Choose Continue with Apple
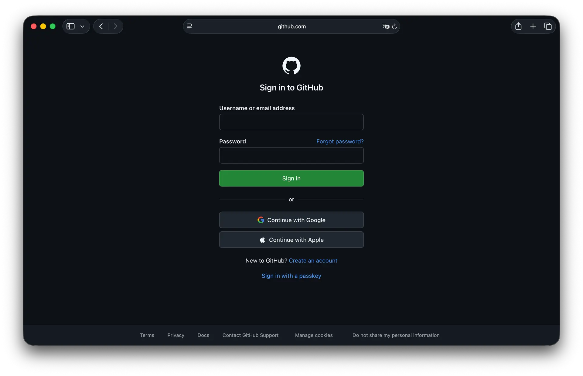This screenshot has width=583, height=376. click(x=291, y=240)
